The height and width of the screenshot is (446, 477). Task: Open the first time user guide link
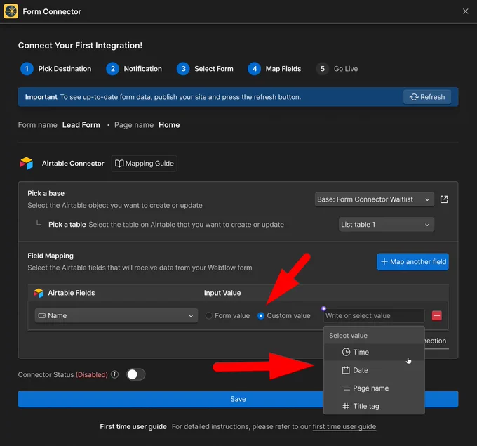(x=344, y=427)
